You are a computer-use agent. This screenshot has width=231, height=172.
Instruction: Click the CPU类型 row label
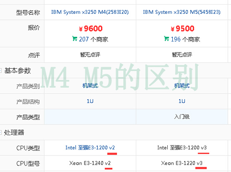click(28, 148)
